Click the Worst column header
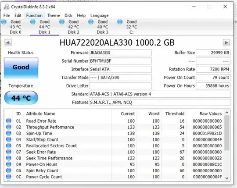The image size is (237, 188). (x=154, y=114)
